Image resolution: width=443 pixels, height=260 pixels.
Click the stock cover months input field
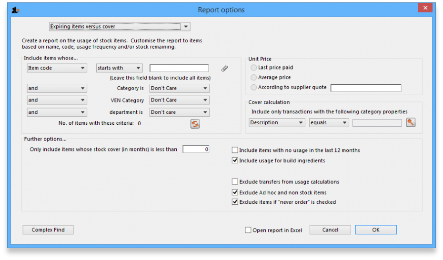(x=196, y=150)
